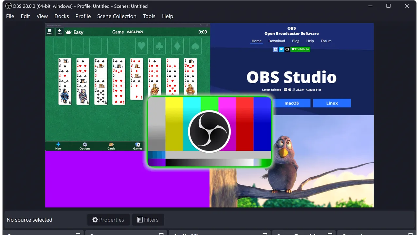Screen dimensions: 419x235
Task: Open the Download link on OBS website
Action: tap(277, 41)
